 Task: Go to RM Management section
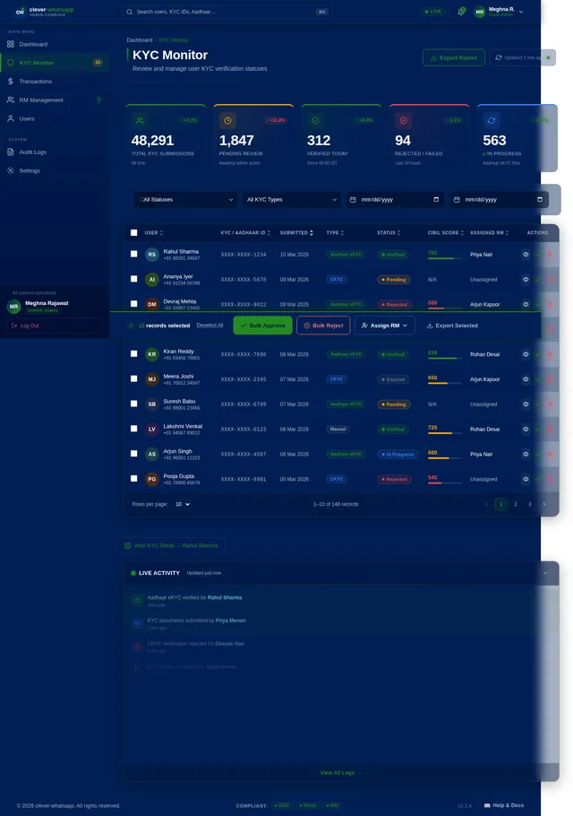pyautogui.click(x=55, y=100)
